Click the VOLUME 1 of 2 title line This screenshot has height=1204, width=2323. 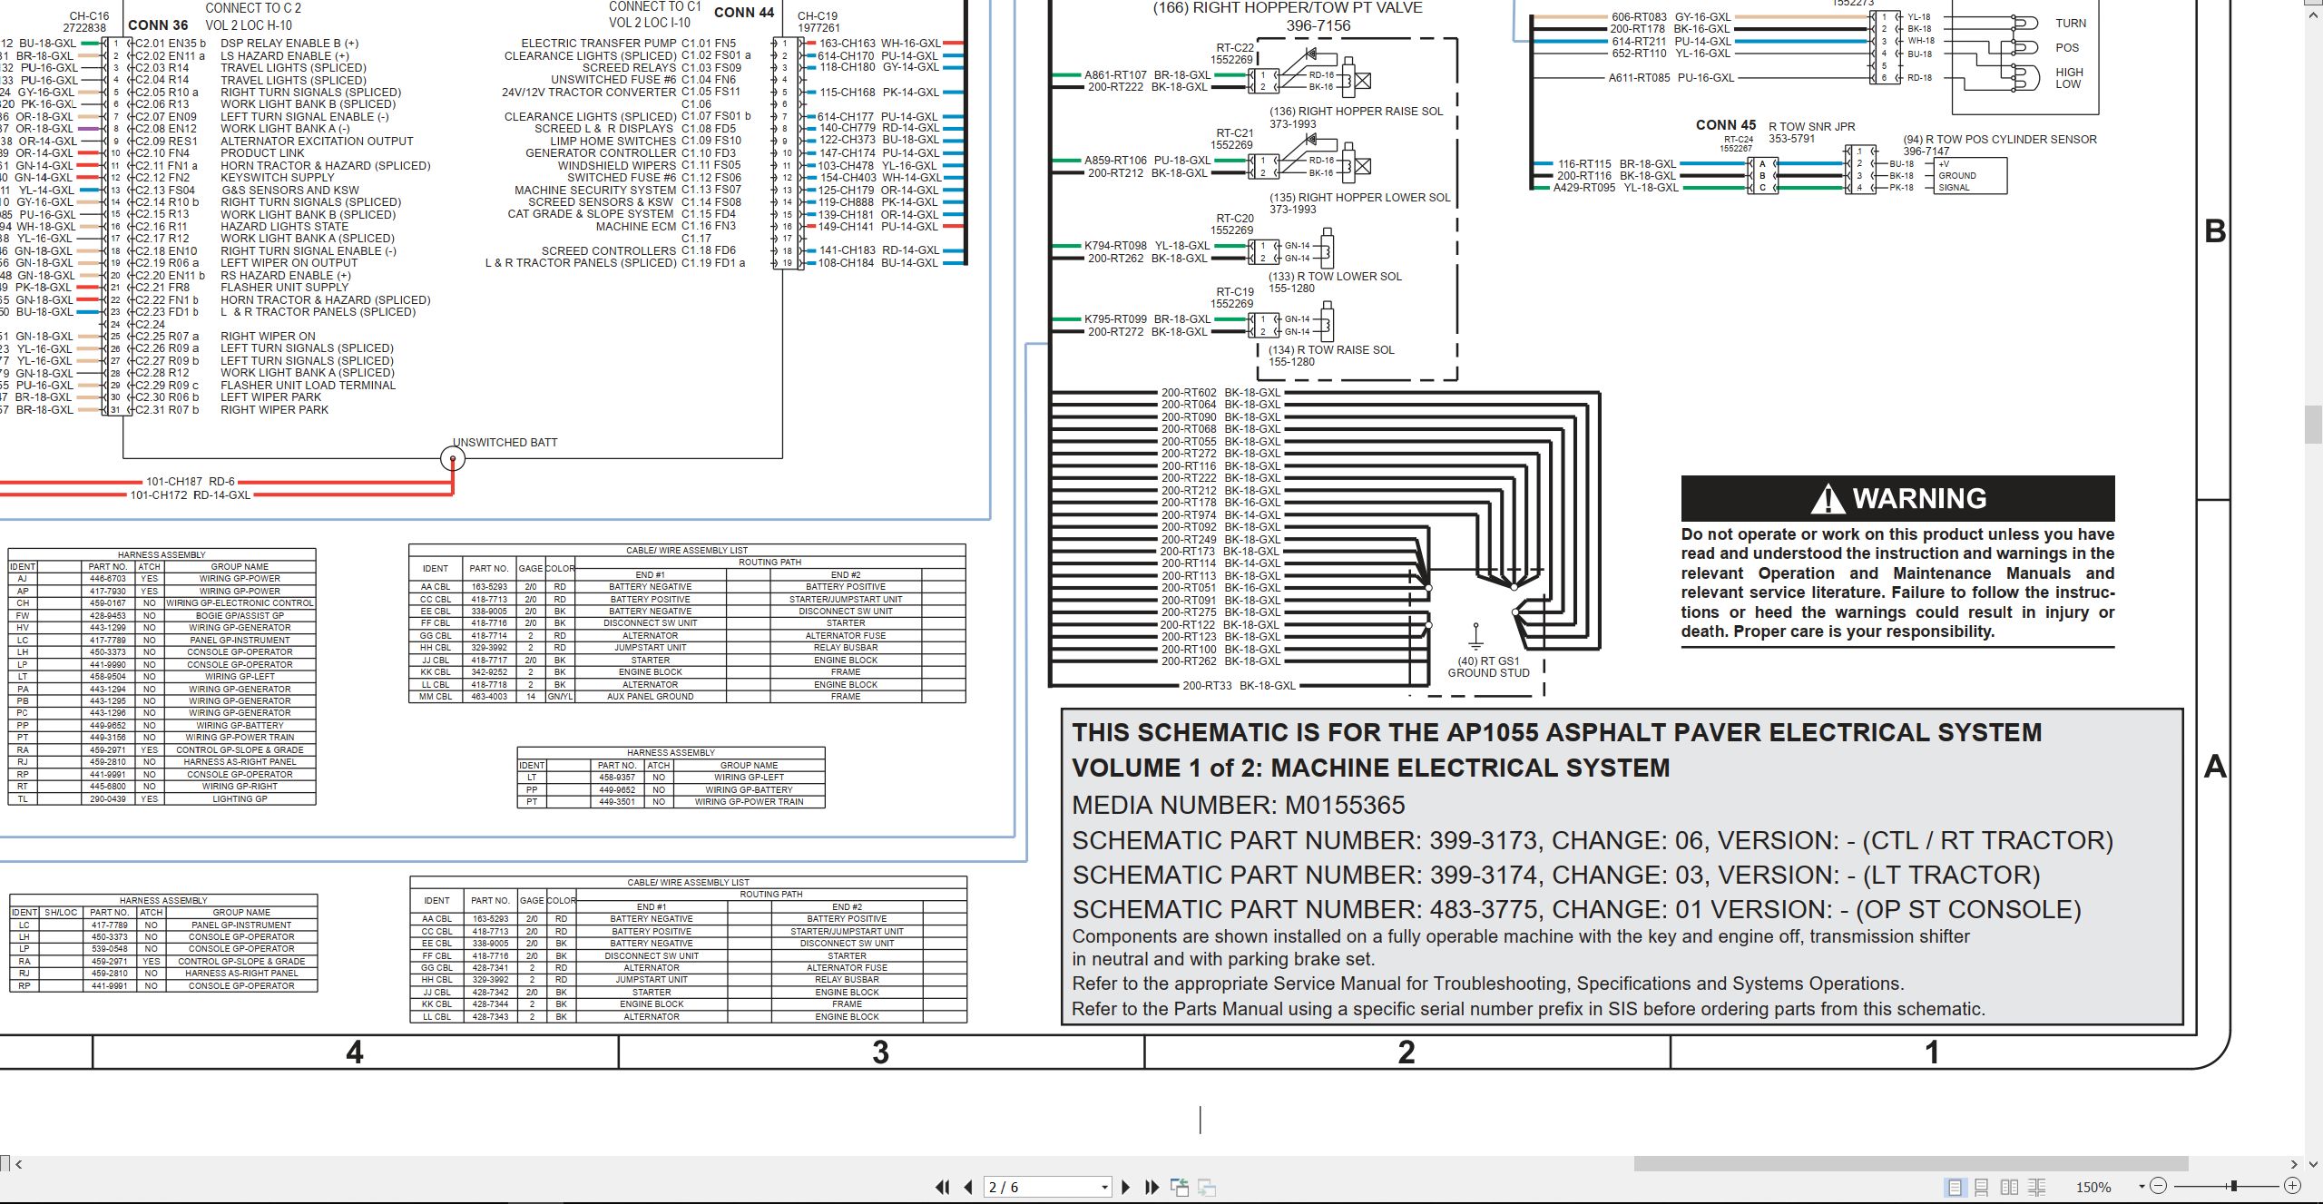click(x=1370, y=768)
